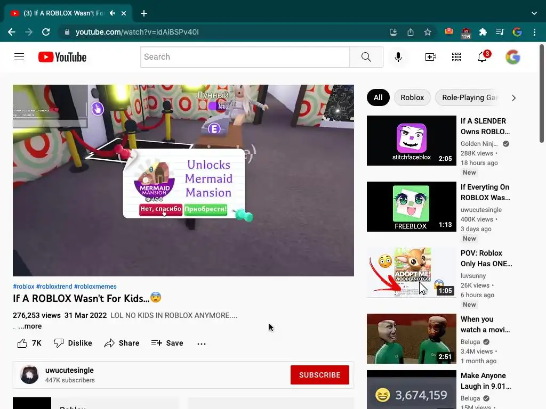
Task: Click the browser forward arrow
Action: tap(29, 32)
